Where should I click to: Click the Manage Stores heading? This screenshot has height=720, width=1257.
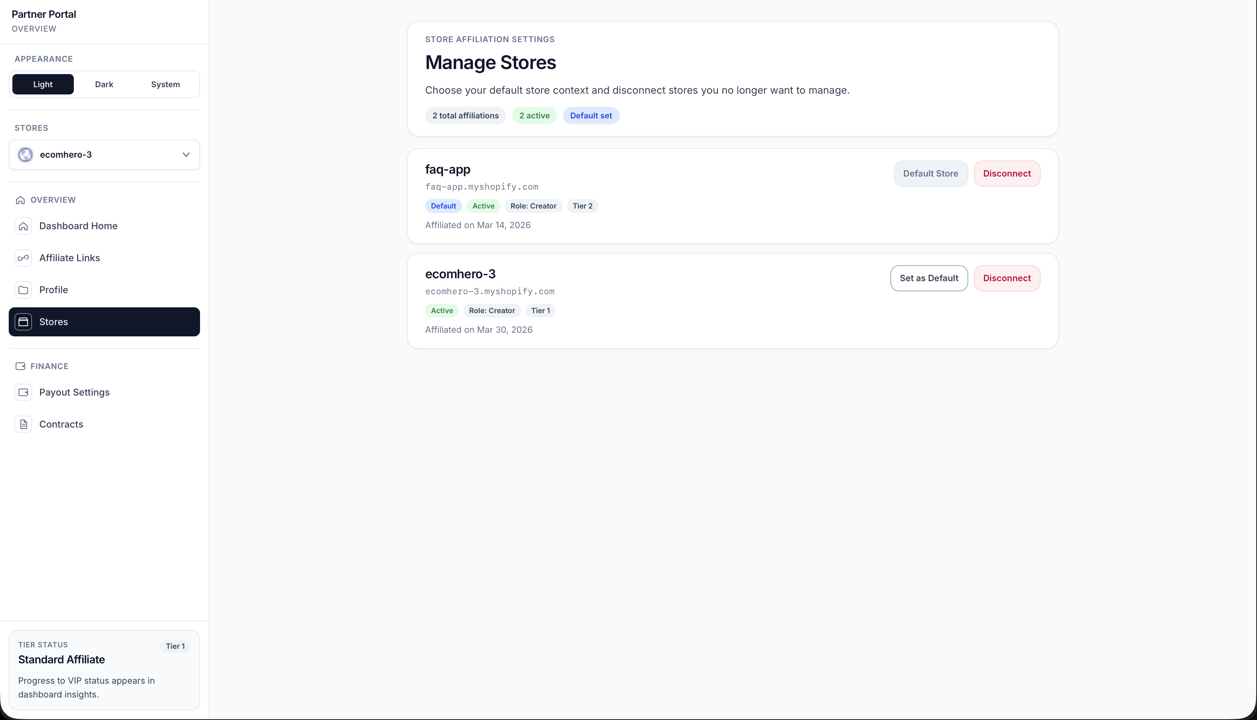pyautogui.click(x=491, y=63)
